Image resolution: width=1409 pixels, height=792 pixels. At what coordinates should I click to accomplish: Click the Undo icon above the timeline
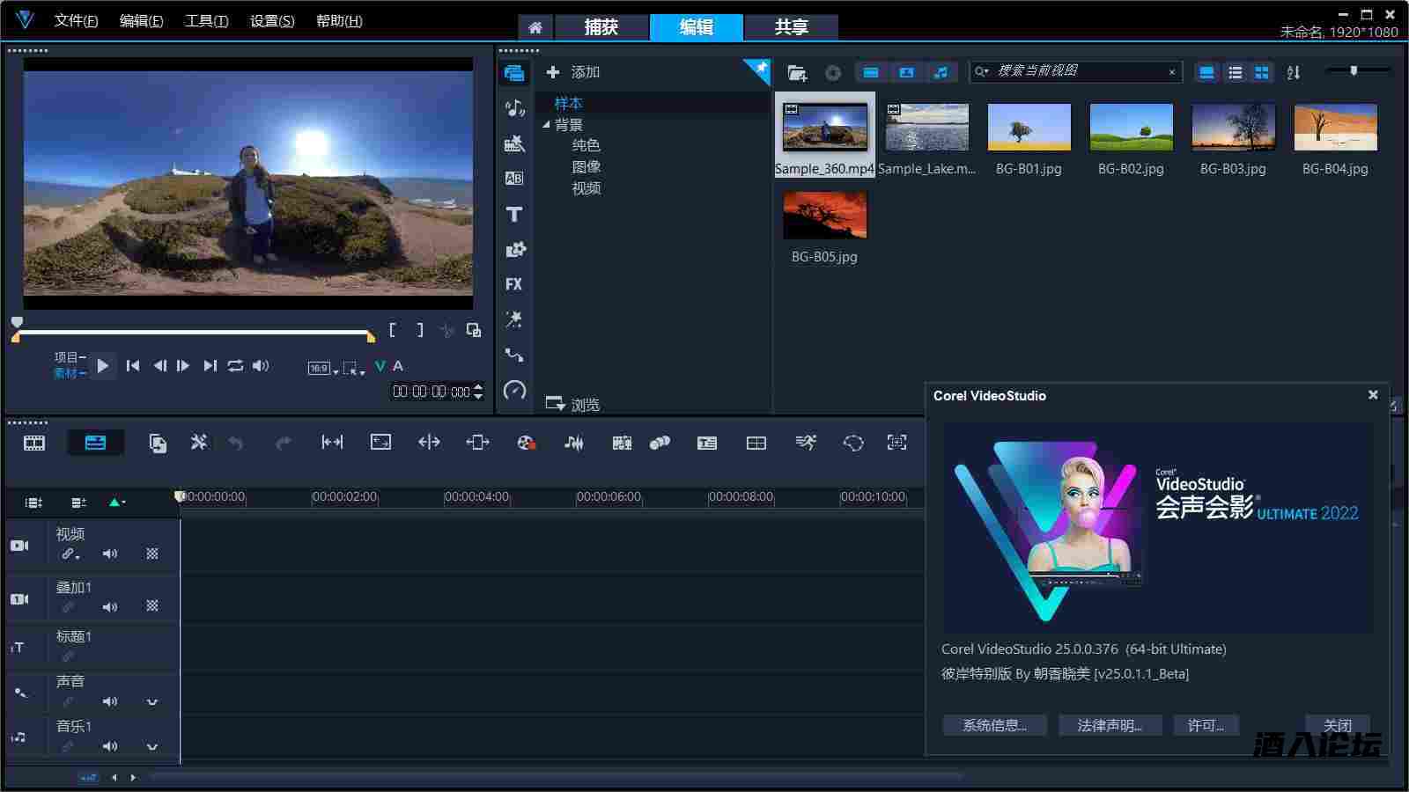click(236, 443)
